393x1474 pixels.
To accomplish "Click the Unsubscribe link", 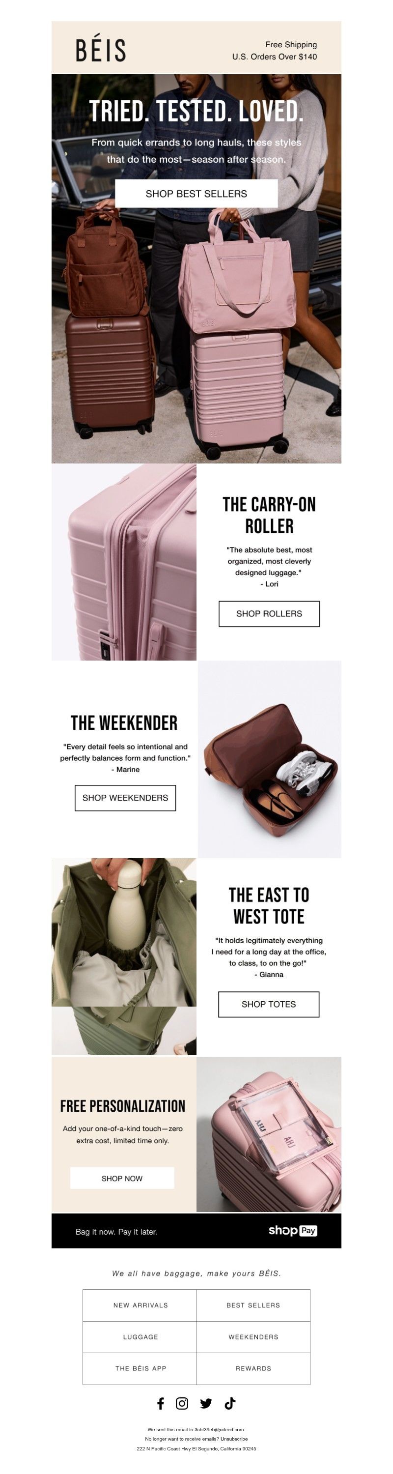I will [x=234, y=1439].
